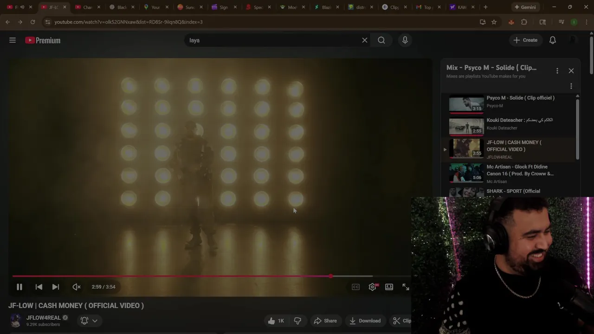The height and width of the screenshot is (334, 594).
Task: Close the Mix playlist panel
Action: [571, 71]
